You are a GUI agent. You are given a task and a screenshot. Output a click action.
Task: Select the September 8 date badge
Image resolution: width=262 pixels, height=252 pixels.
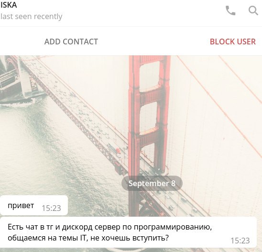pyautogui.click(x=152, y=183)
